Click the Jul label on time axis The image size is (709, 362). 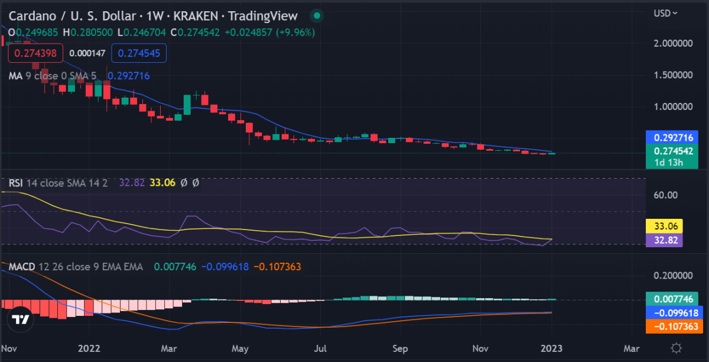tap(320, 347)
